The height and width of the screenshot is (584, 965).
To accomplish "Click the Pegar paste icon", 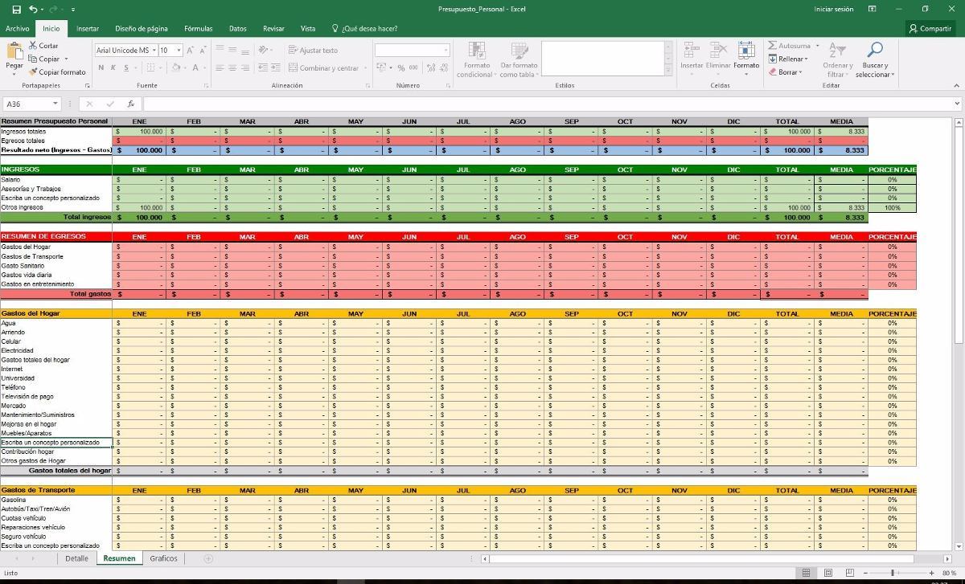I will pyautogui.click(x=14, y=53).
